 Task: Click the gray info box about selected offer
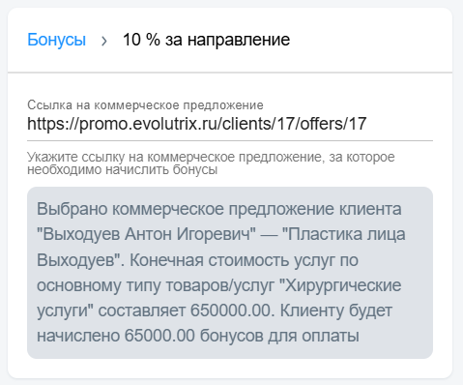click(230, 273)
